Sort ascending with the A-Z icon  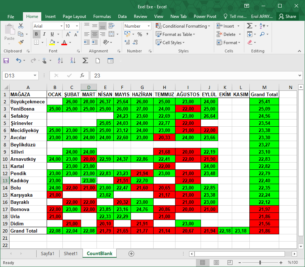pyautogui.click(x=61, y=61)
